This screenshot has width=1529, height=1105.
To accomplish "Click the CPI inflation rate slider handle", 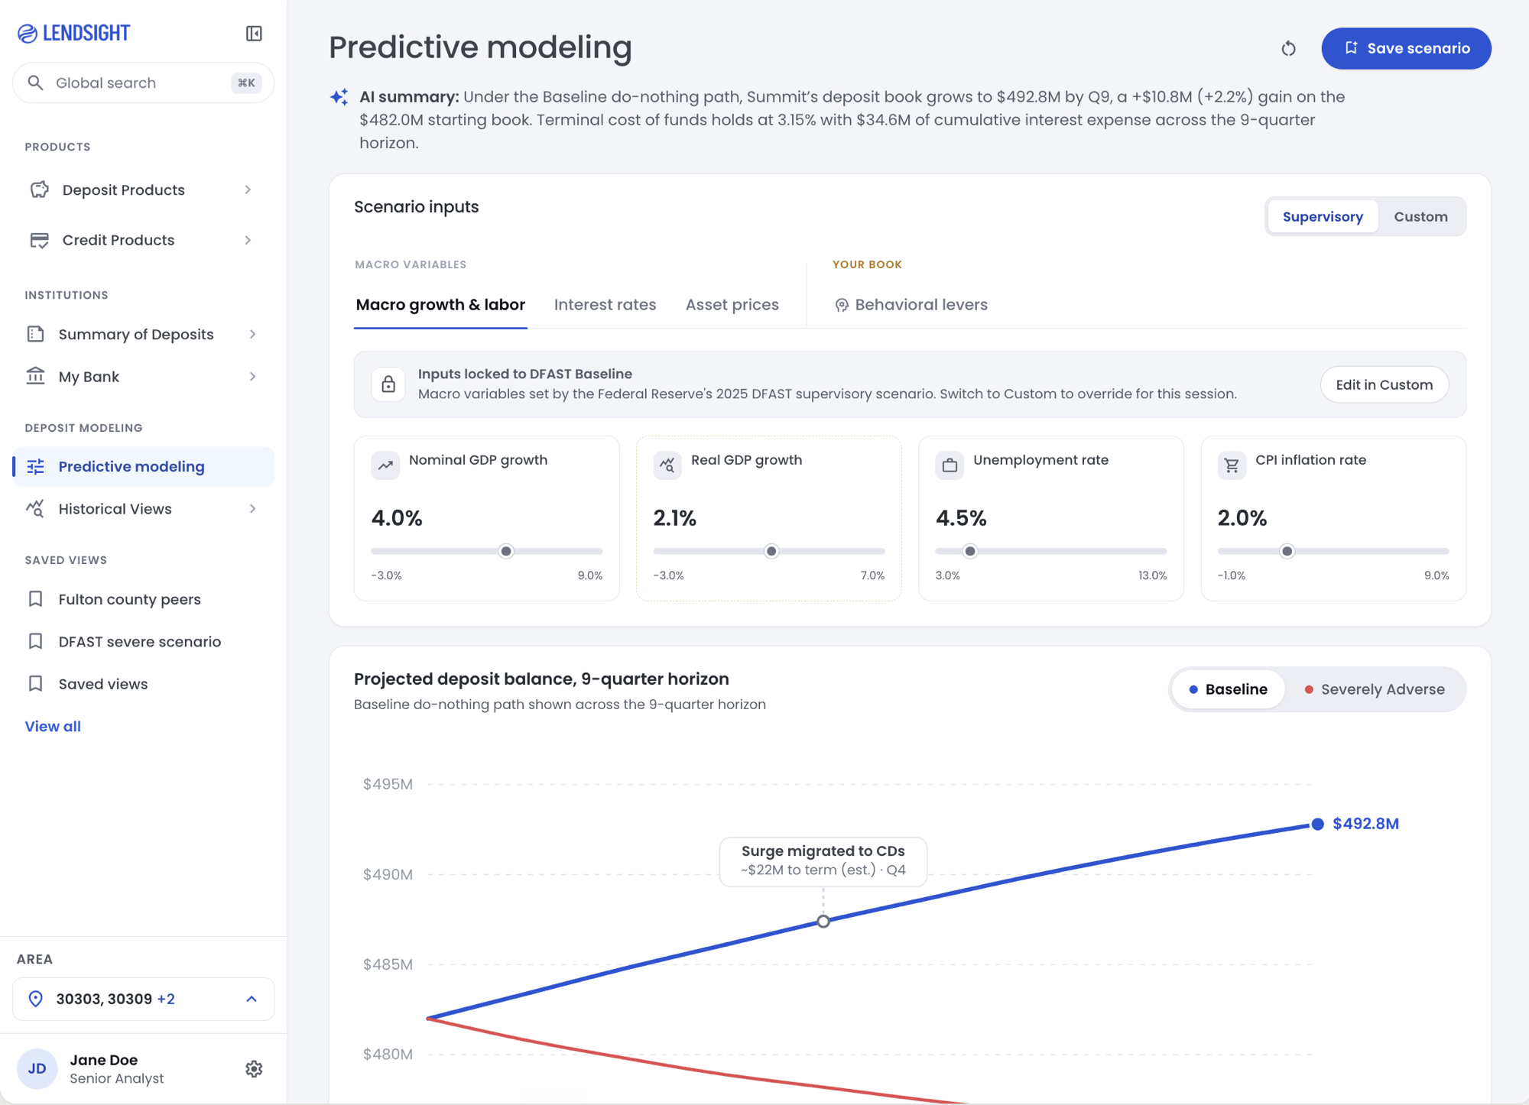I will (1287, 551).
